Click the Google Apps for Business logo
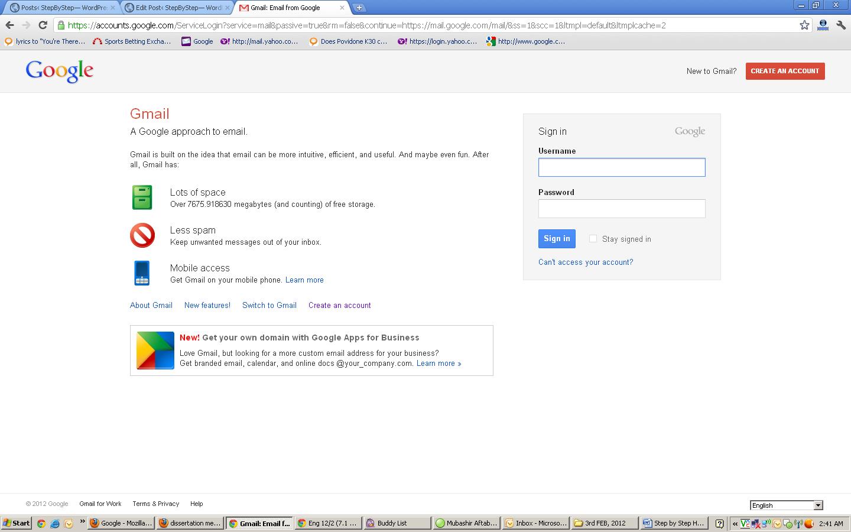The height and width of the screenshot is (532, 851). point(155,351)
